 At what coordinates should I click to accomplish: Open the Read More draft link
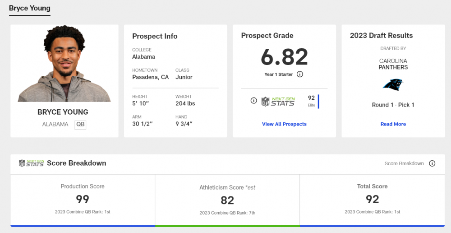click(393, 124)
